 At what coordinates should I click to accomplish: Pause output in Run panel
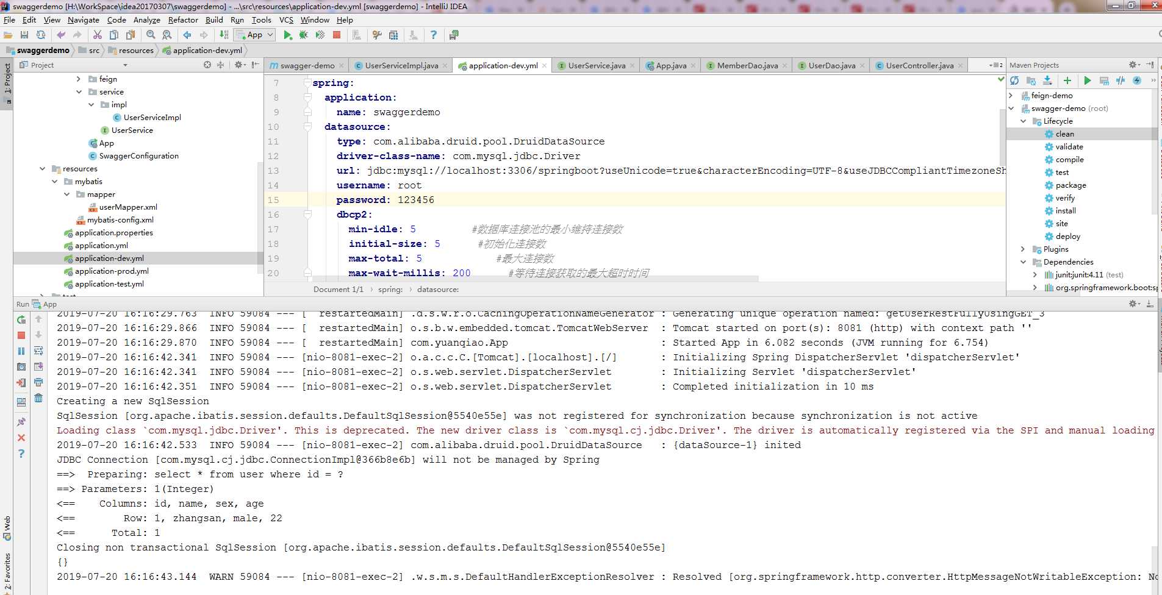pyautogui.click(x=21, y=351)
